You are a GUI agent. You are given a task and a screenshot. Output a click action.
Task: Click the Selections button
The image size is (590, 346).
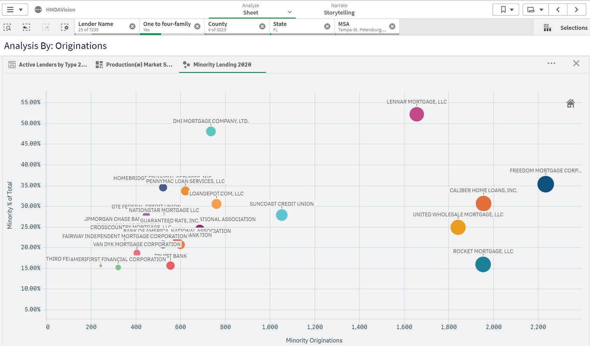(573, 28)
